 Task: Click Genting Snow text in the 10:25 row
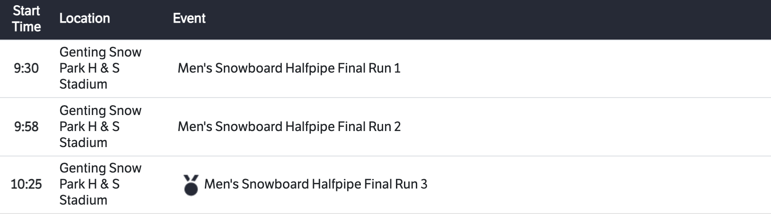(100, 168)
